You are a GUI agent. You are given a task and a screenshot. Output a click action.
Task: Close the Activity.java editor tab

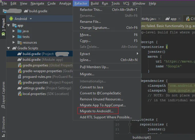[x=159, y=19]
